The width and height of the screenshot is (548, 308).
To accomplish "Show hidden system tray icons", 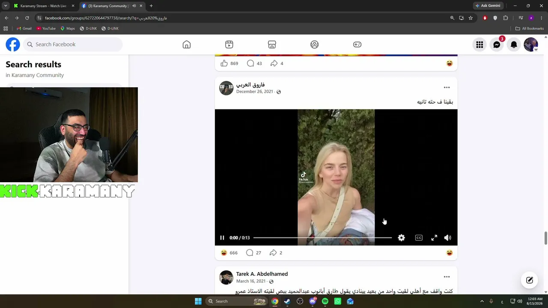I will tap(482, 301).
